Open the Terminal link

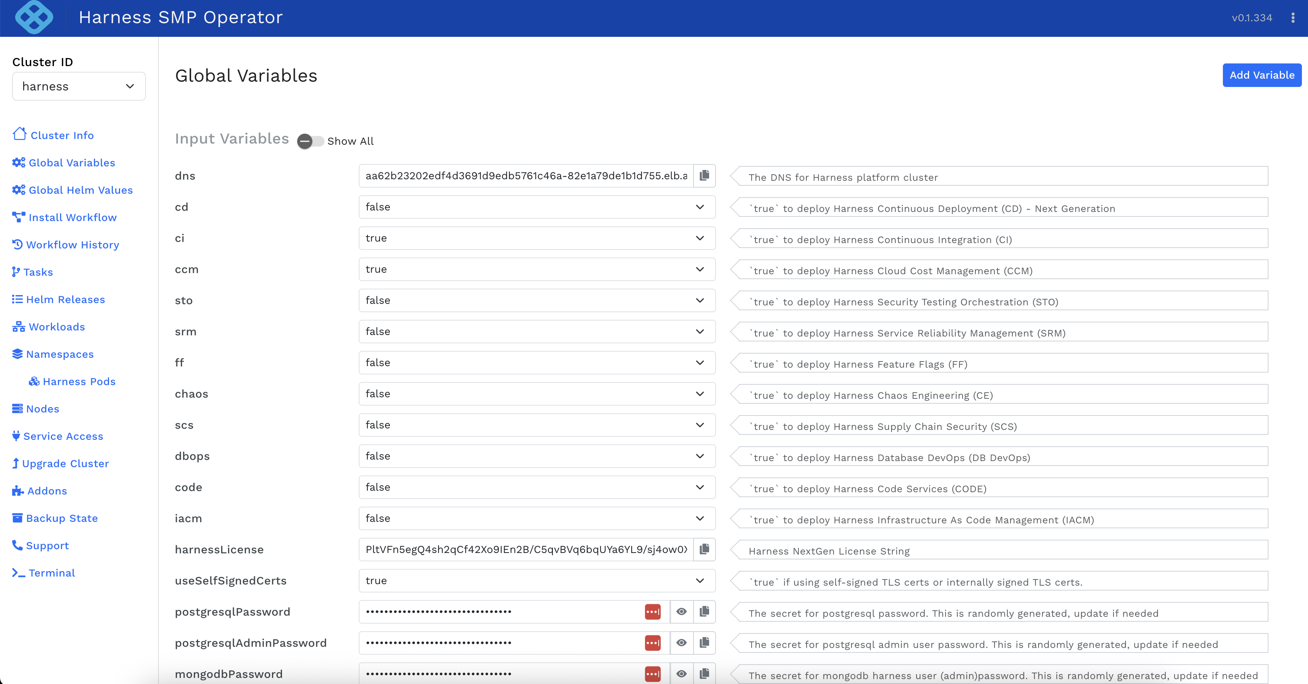click(x=44, y=573)
